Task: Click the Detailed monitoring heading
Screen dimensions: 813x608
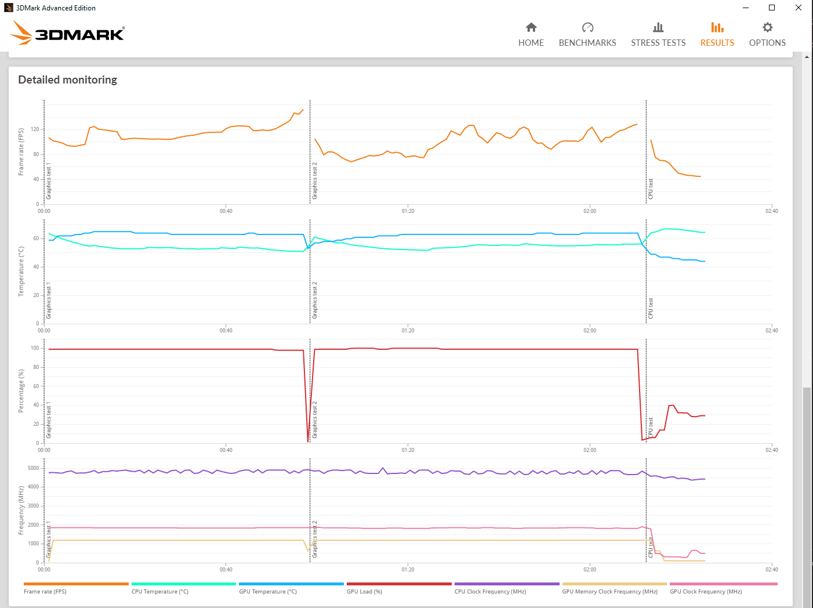Action: click(67, 79)
